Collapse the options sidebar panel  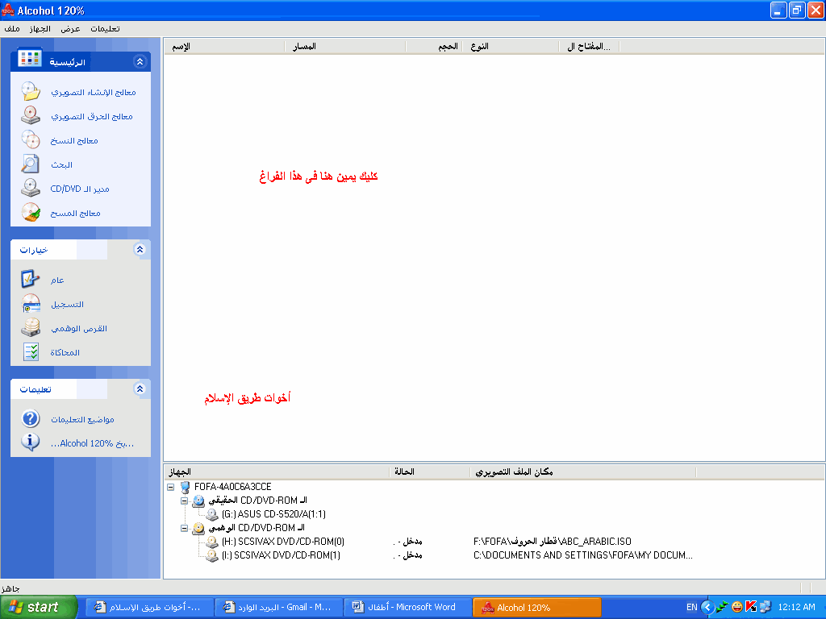click(x=140, y=250)
